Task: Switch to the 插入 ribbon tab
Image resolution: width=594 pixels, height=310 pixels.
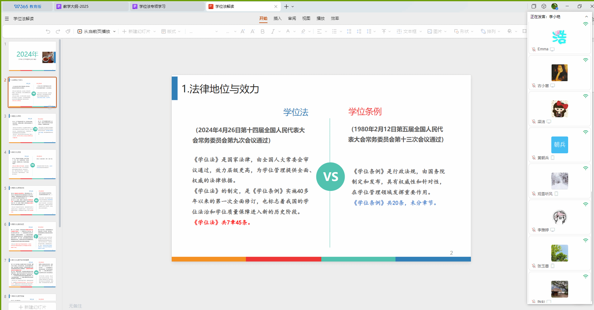Action: tap(277, 18)
